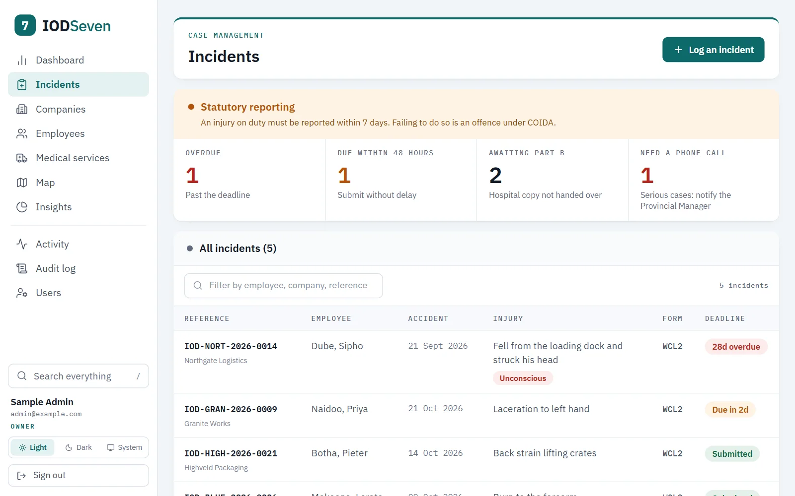Open incident IOD-HIGH-2026-0021
The width and height of the screenshot is (795, 496).
click(x=231, y=453)
